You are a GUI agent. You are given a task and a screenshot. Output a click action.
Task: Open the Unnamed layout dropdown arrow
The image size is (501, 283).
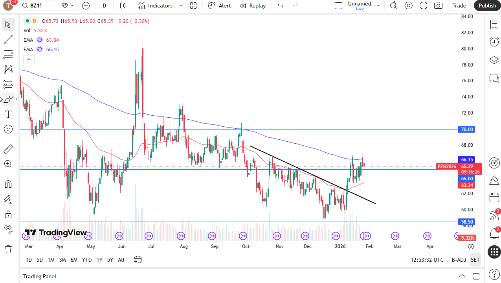378,6
